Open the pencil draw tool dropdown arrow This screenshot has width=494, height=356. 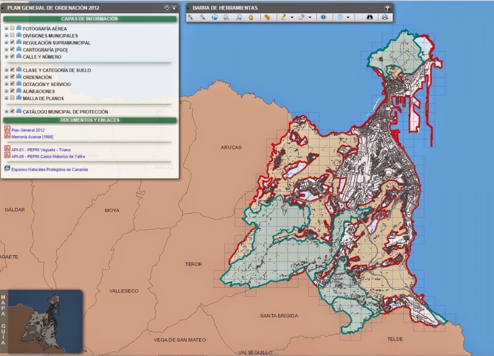point(292,17)
